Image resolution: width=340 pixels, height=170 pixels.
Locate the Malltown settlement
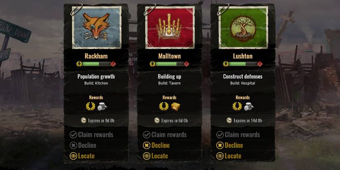tap(155, 156)
